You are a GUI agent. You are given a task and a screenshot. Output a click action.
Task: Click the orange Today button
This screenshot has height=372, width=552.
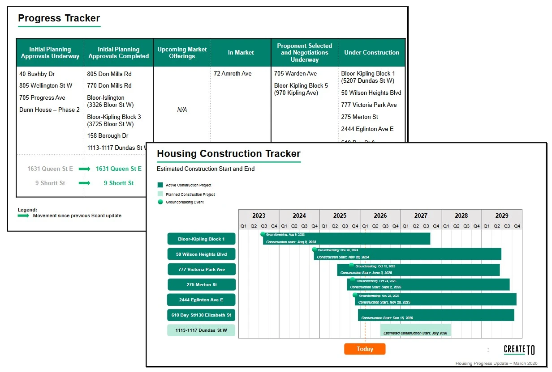pyautogui.click(x=365, y=349)
